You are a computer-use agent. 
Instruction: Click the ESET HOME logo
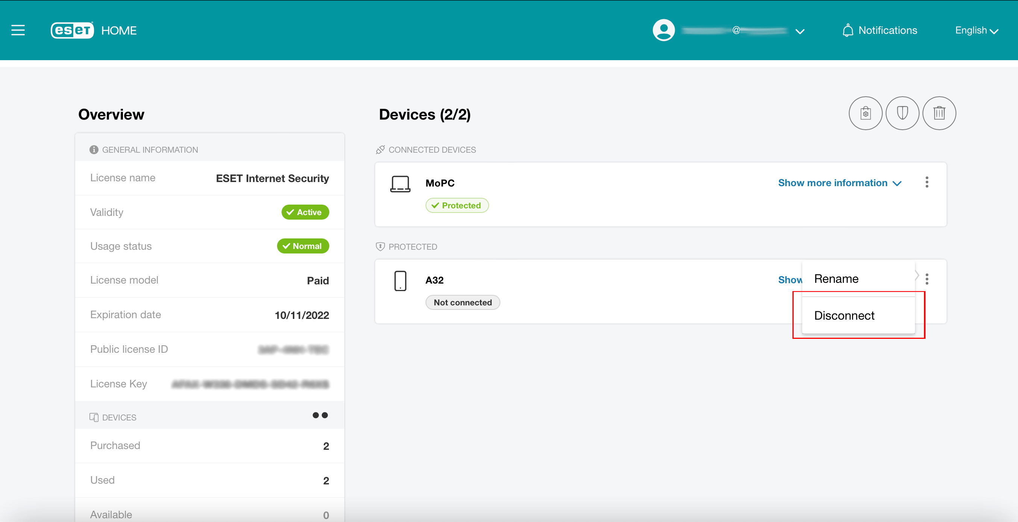tap(94, 30)
